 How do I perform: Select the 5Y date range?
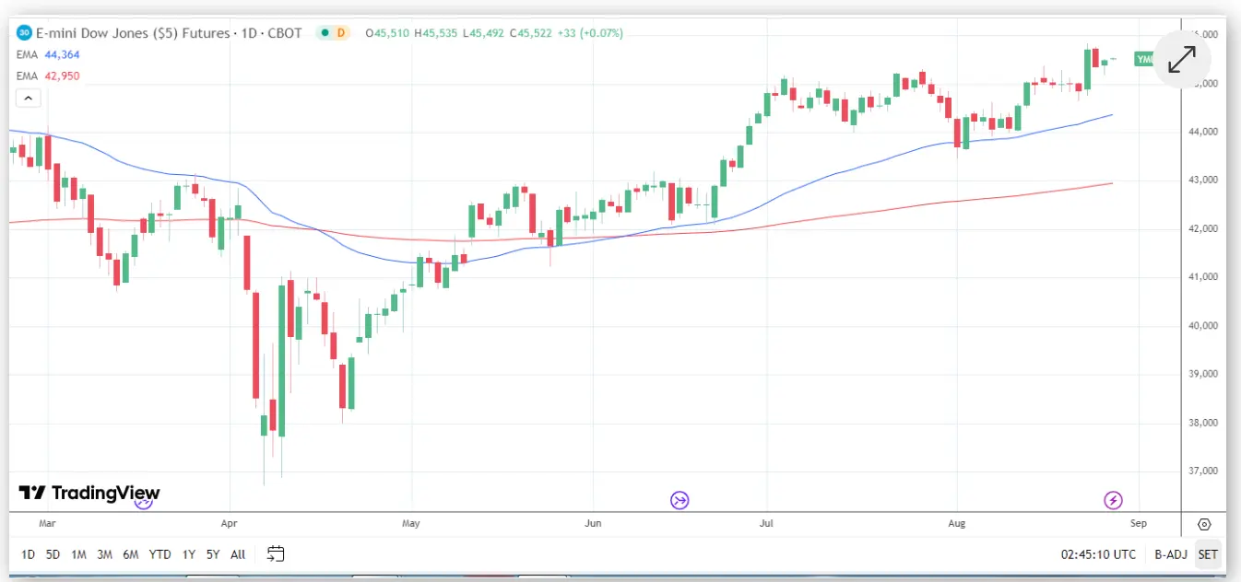point(213,554)
